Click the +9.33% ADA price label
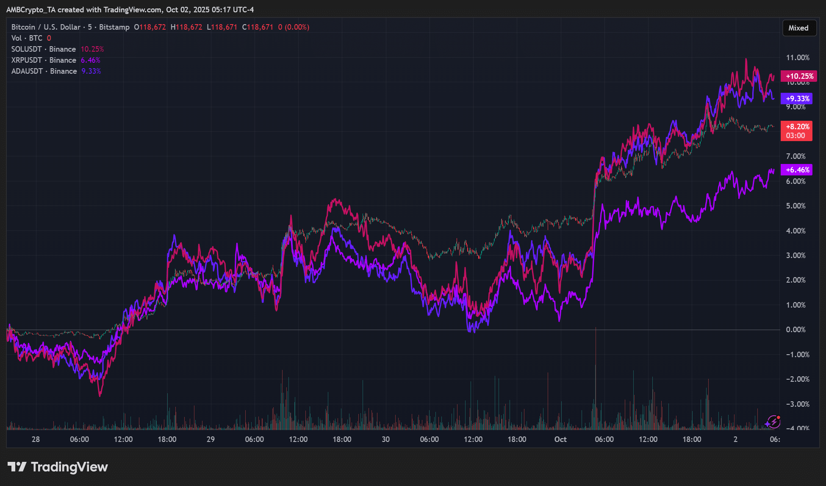The image size is (826, 486). (797, 99)
